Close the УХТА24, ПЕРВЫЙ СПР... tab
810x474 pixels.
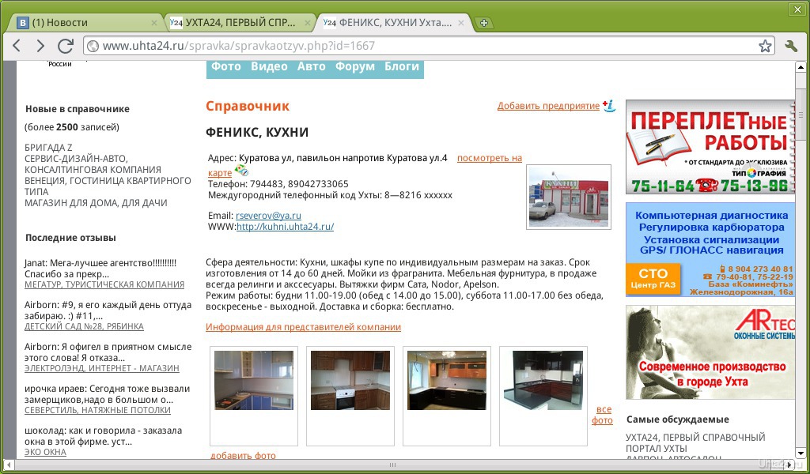click(308, 23)
